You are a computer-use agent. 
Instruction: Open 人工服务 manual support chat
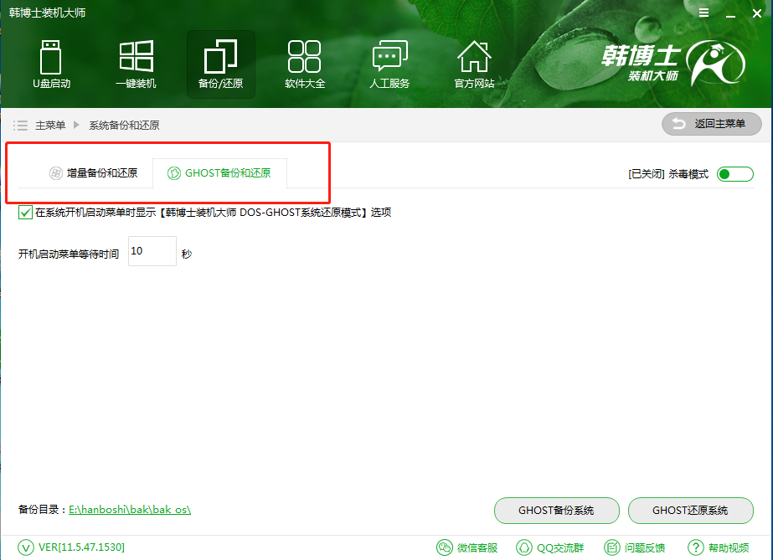pyautogui.click(x=389, y=64)
